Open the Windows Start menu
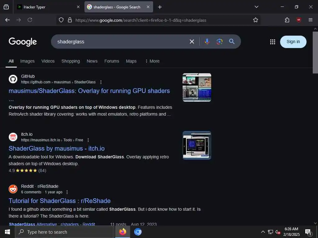Image resolution: width=318 pixels, height=238 pixels. click(x=7, y=232)
